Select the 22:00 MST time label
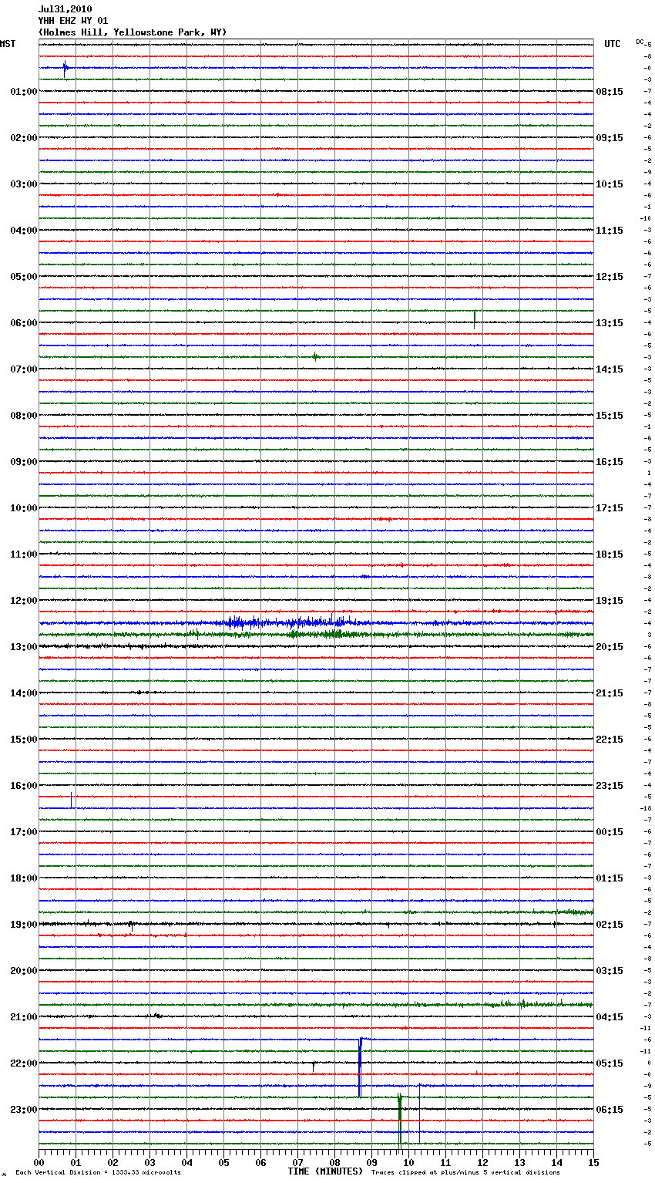 pos(23,1063)
